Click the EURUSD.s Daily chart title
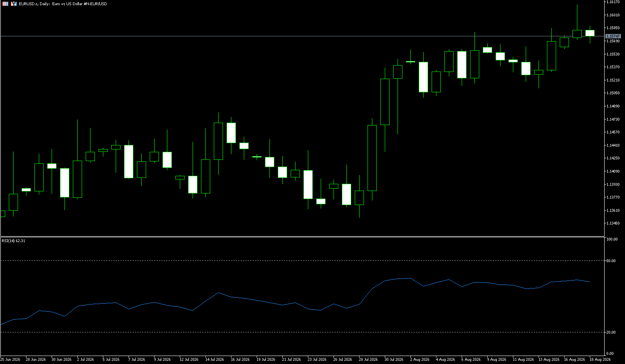Image resolution: width=625 pixels, height=364 pixels. tap(63, 4)
